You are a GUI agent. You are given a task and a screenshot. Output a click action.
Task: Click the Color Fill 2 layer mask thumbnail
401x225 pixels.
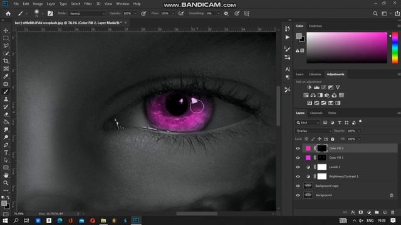pos(322,148)
